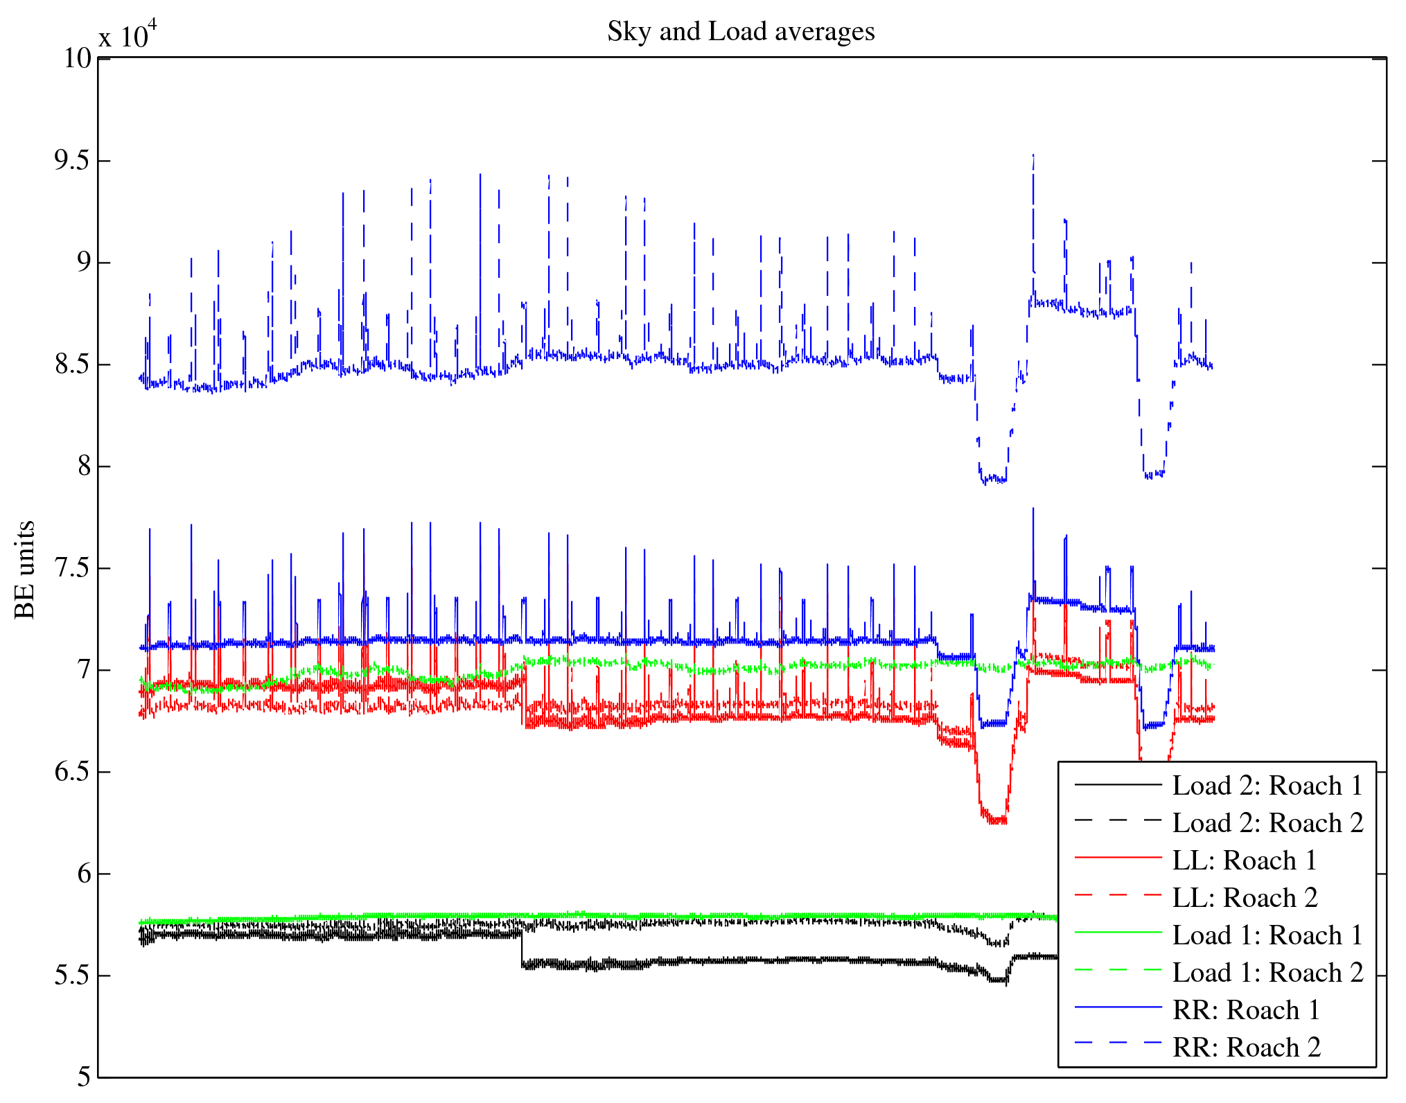Click the 9.5 tick label on y-axis
Screen dimensions: 1406x1103
tap(73, 161)
